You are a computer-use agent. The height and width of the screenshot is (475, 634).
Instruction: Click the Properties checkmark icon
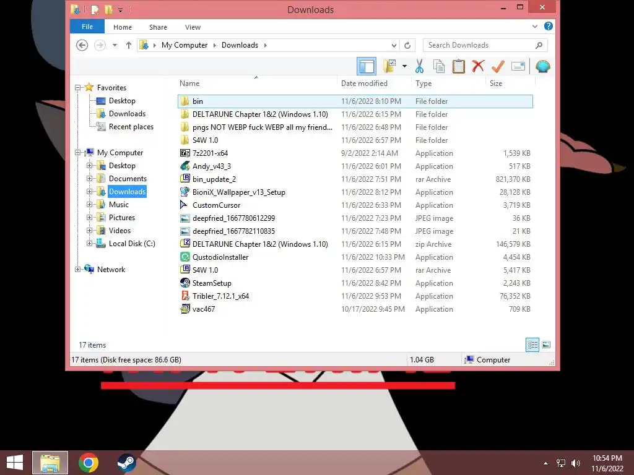click(498, 66)
